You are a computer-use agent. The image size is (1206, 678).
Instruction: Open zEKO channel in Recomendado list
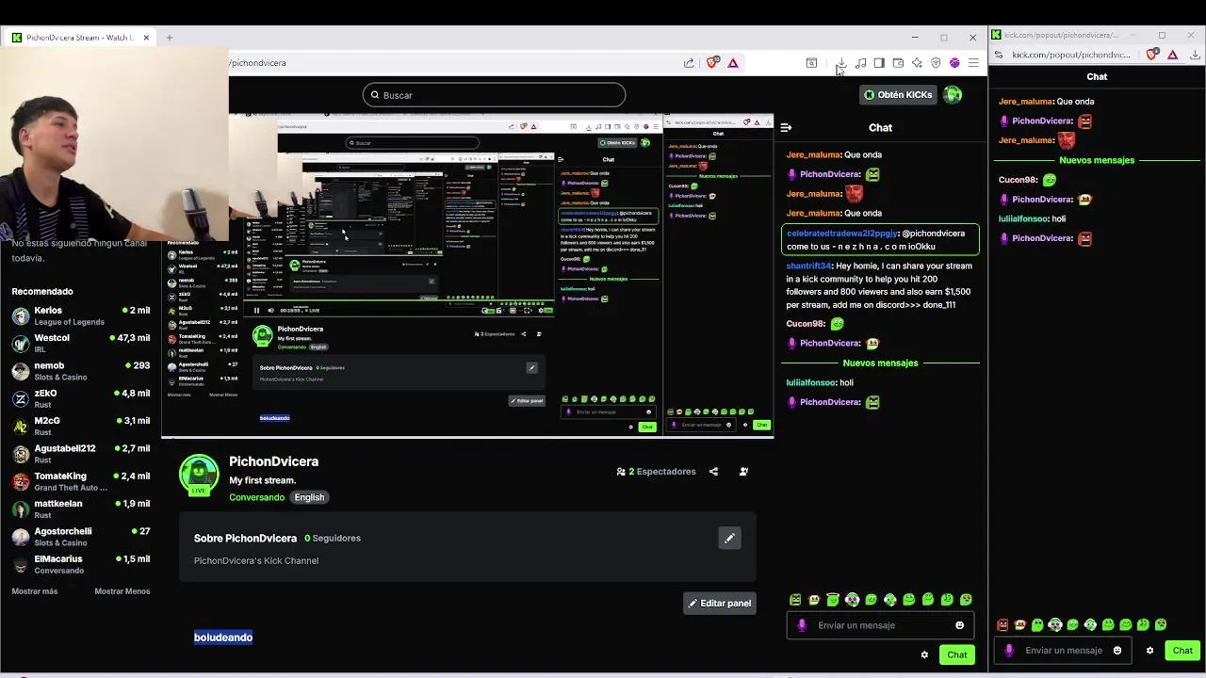[x=80, y=399]
